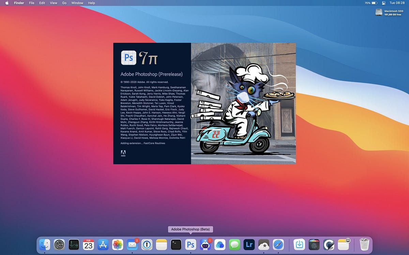The image size is (409, 255).
Task: Open the Photos app in the Dock
Action: coord(118,244)
